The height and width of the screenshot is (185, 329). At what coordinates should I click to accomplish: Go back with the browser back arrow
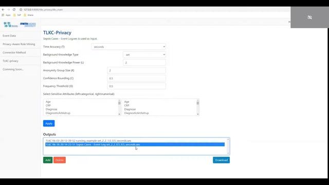click(3, 10)
